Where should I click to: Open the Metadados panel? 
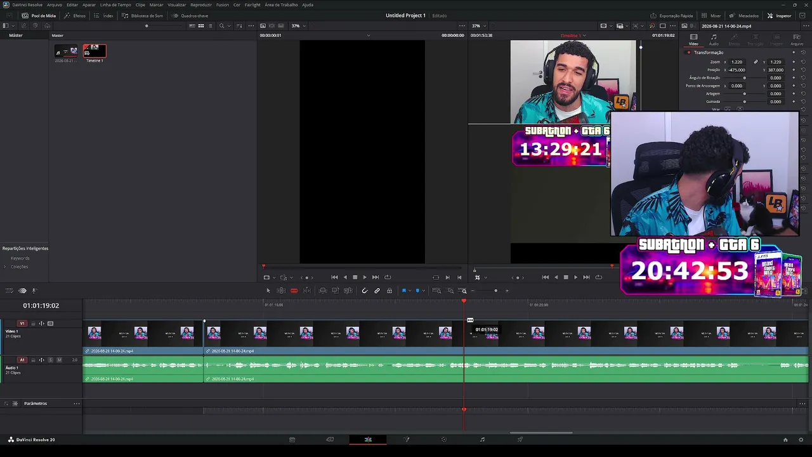pyautogui.click(x=743, y=15)
